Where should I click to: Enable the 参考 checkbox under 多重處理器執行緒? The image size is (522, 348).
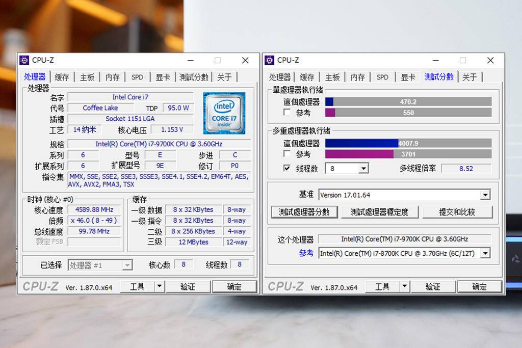[x=288, y=155]
